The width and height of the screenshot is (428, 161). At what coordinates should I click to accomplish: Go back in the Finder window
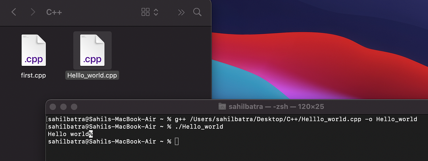tap(13, 12)
